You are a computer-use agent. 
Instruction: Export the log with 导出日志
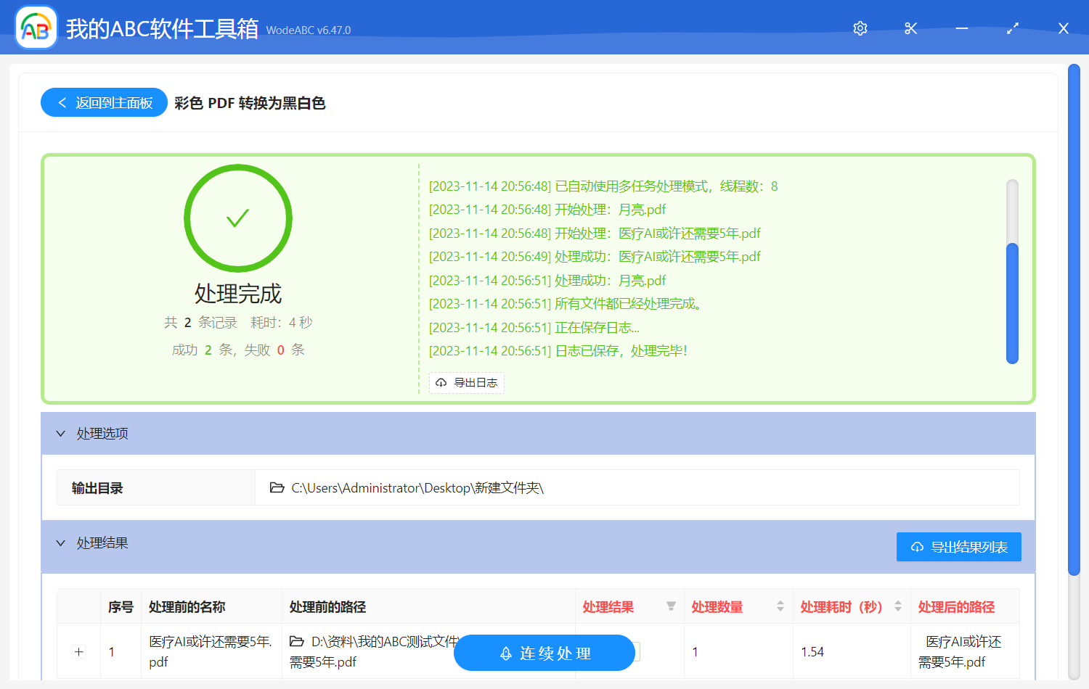[x=467, y=383]
